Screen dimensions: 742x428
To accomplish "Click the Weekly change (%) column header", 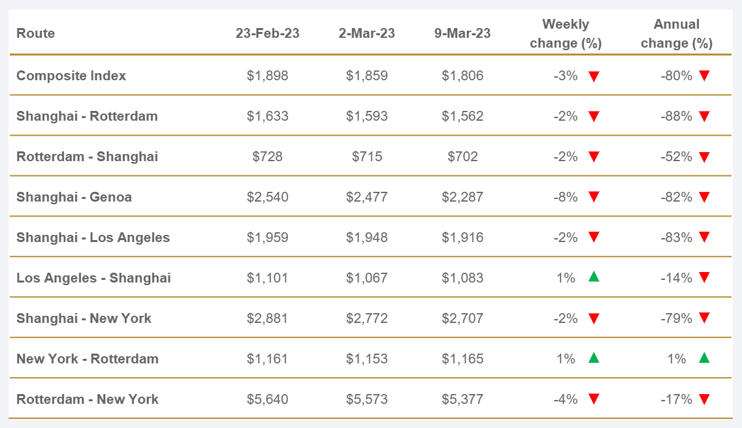I will tap(566, 34).
